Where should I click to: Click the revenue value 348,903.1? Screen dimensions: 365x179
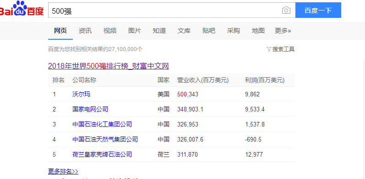point(190,109)
